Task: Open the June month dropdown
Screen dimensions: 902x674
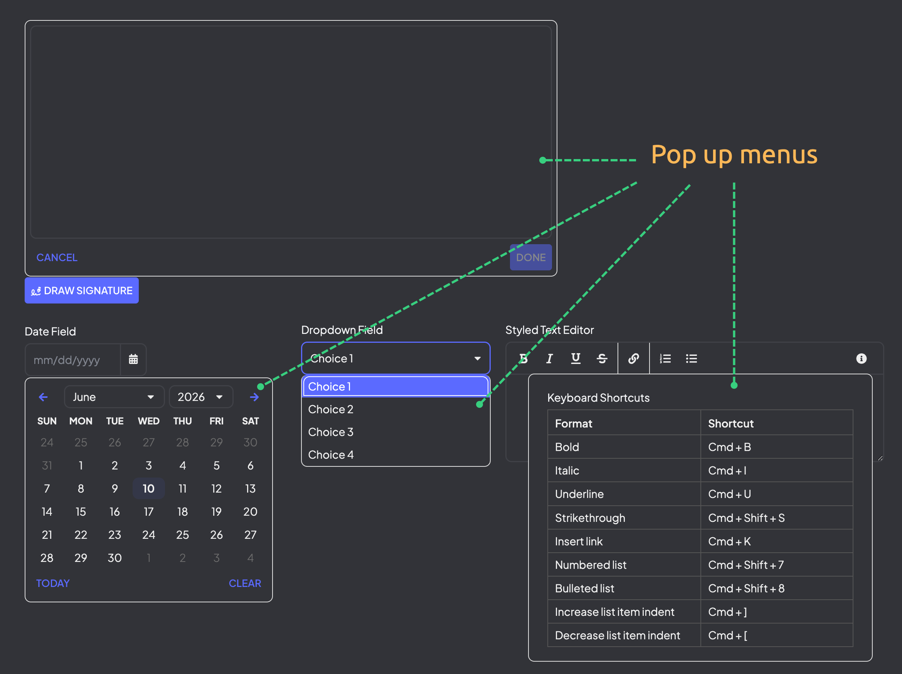Action: (114, 397)
